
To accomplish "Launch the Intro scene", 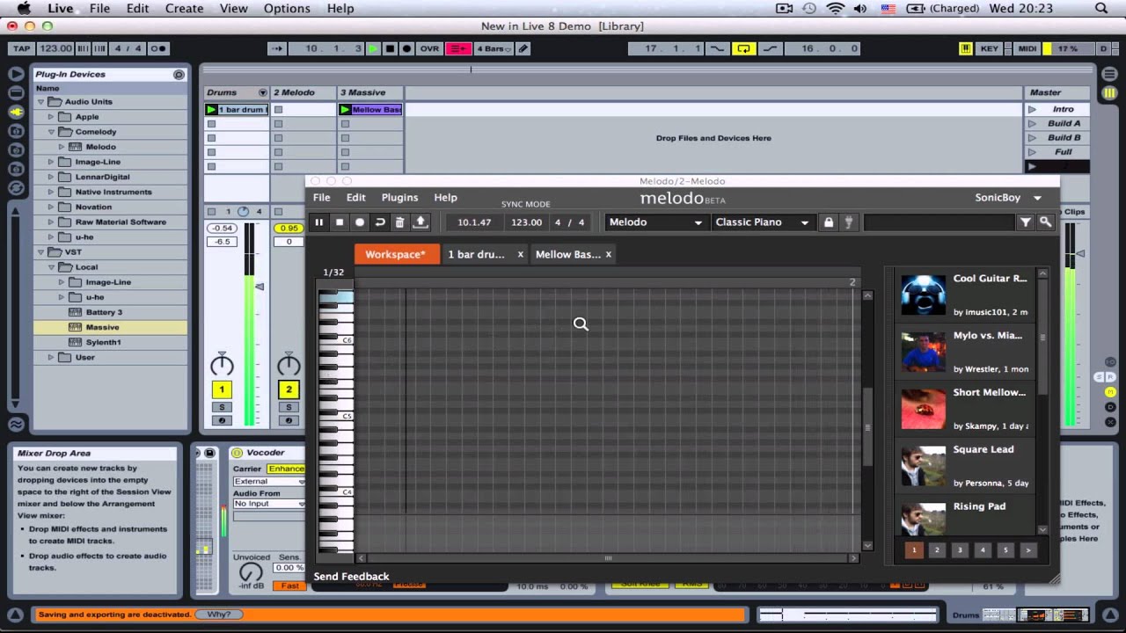I will pos(1032,110).
